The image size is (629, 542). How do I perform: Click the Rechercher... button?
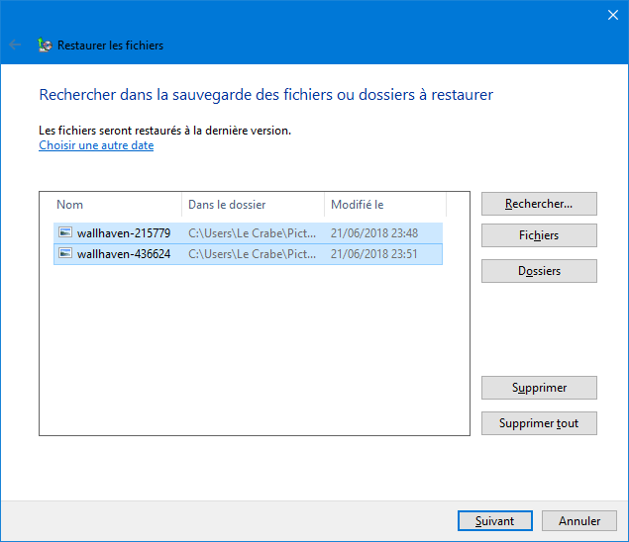539,204
